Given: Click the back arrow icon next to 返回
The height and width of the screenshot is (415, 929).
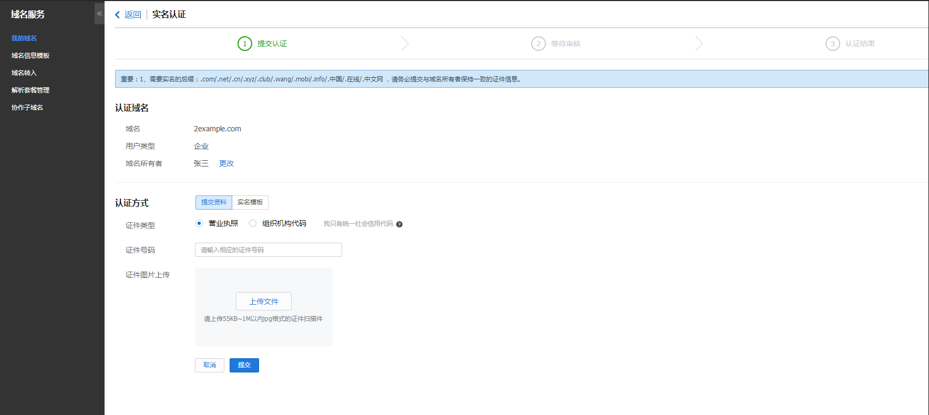Looking at the screenshot, I should pos(118,15).
